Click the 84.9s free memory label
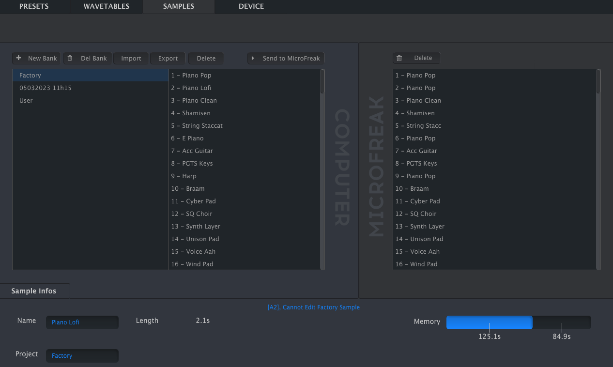 pyautogui.click(x=562, y=336)
